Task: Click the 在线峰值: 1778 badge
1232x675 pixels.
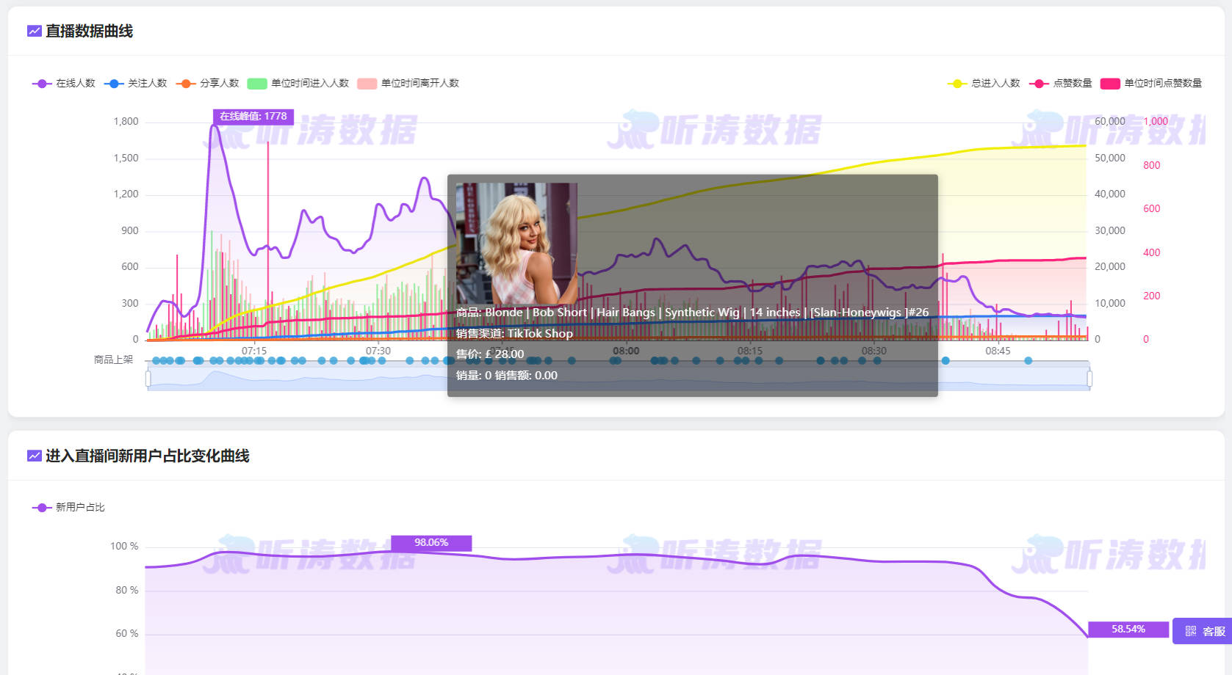Action: (253, 117)
